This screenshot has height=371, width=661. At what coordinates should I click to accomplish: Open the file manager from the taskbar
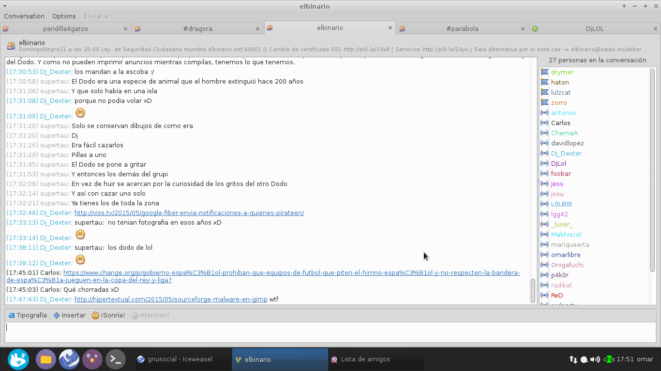point(46,359)
